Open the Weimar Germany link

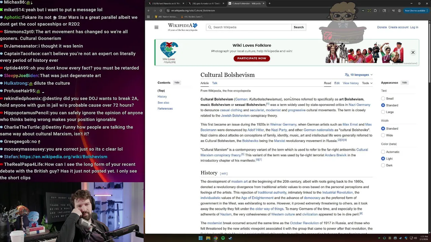coord(283,124)
